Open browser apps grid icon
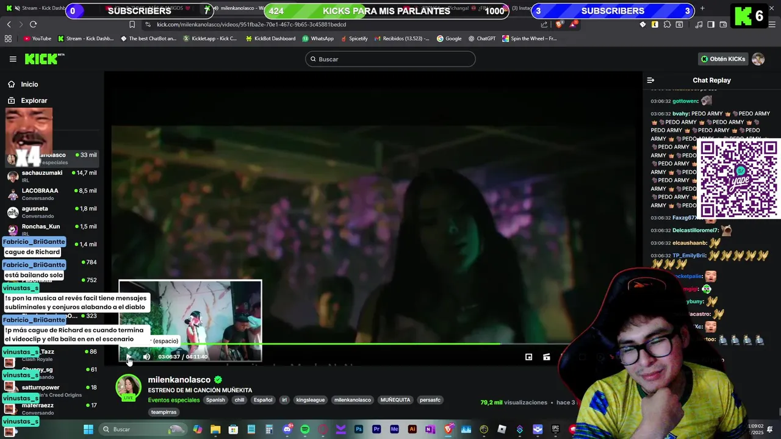This screenshot has width=781, height=439. coord(8,38)
